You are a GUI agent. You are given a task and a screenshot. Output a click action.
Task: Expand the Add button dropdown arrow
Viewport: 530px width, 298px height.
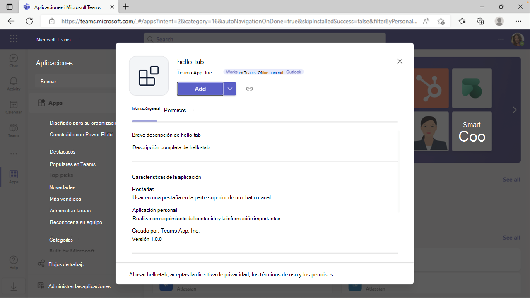point(230,89)
